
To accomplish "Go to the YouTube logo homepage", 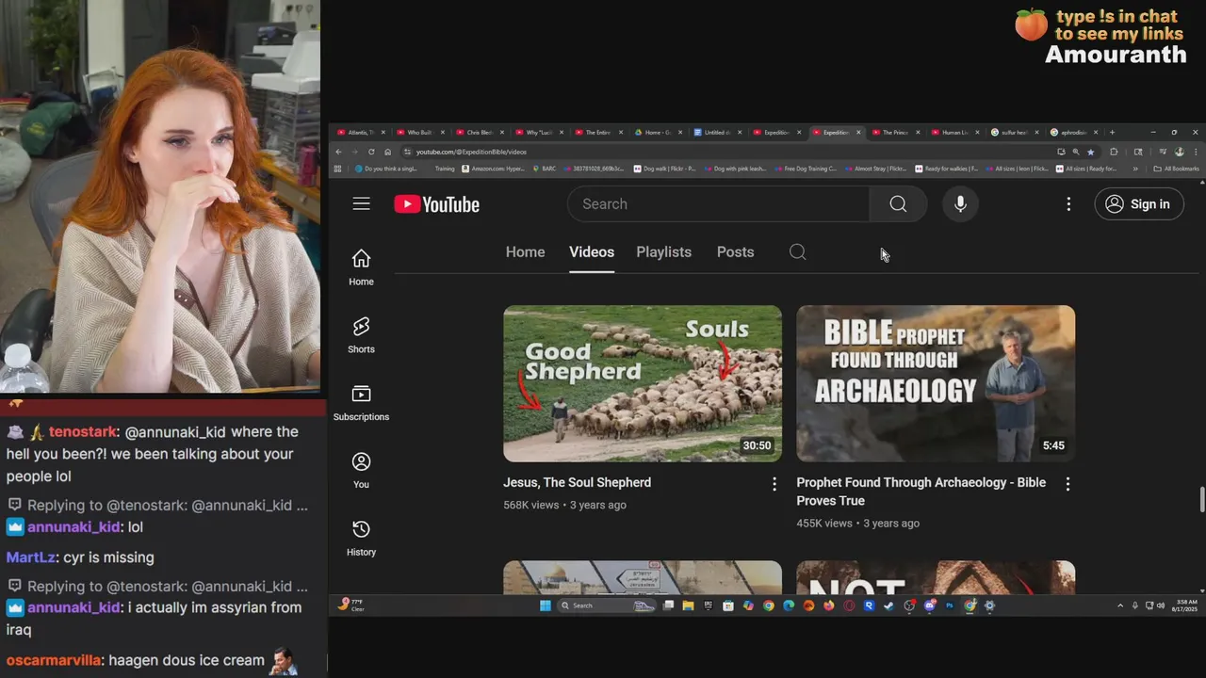I will pos(436,204).
